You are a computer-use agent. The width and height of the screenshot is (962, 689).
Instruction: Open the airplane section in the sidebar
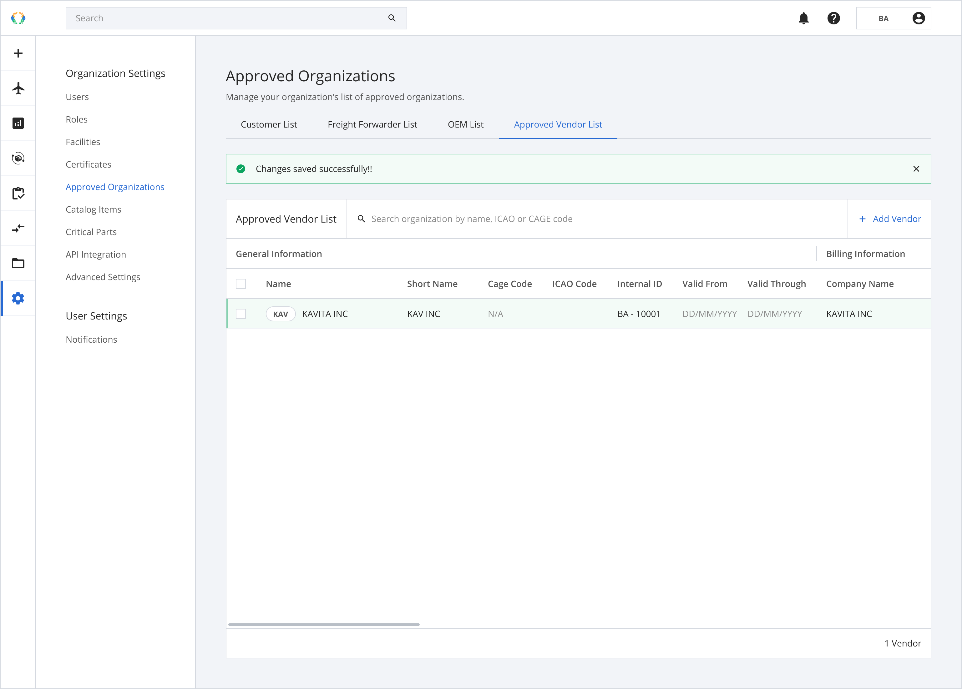coord(18,88)
